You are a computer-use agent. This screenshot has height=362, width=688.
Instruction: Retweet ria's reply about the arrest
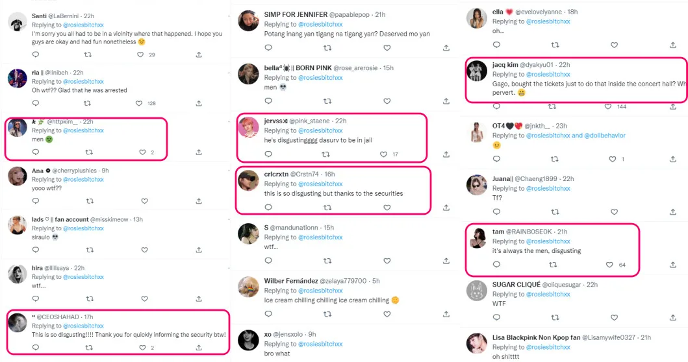point(90,104)
